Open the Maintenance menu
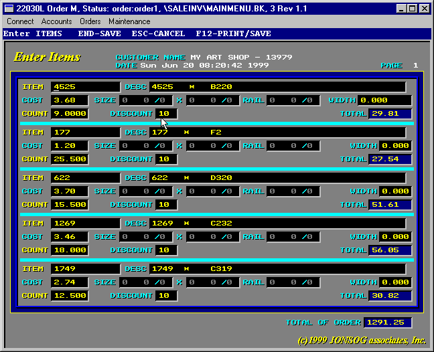The width and height of the screenshot is (434, 352). click(x=129, y=21)
